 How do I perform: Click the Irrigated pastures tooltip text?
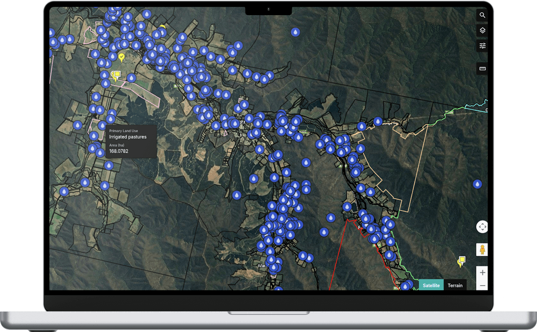coord(128,137)
